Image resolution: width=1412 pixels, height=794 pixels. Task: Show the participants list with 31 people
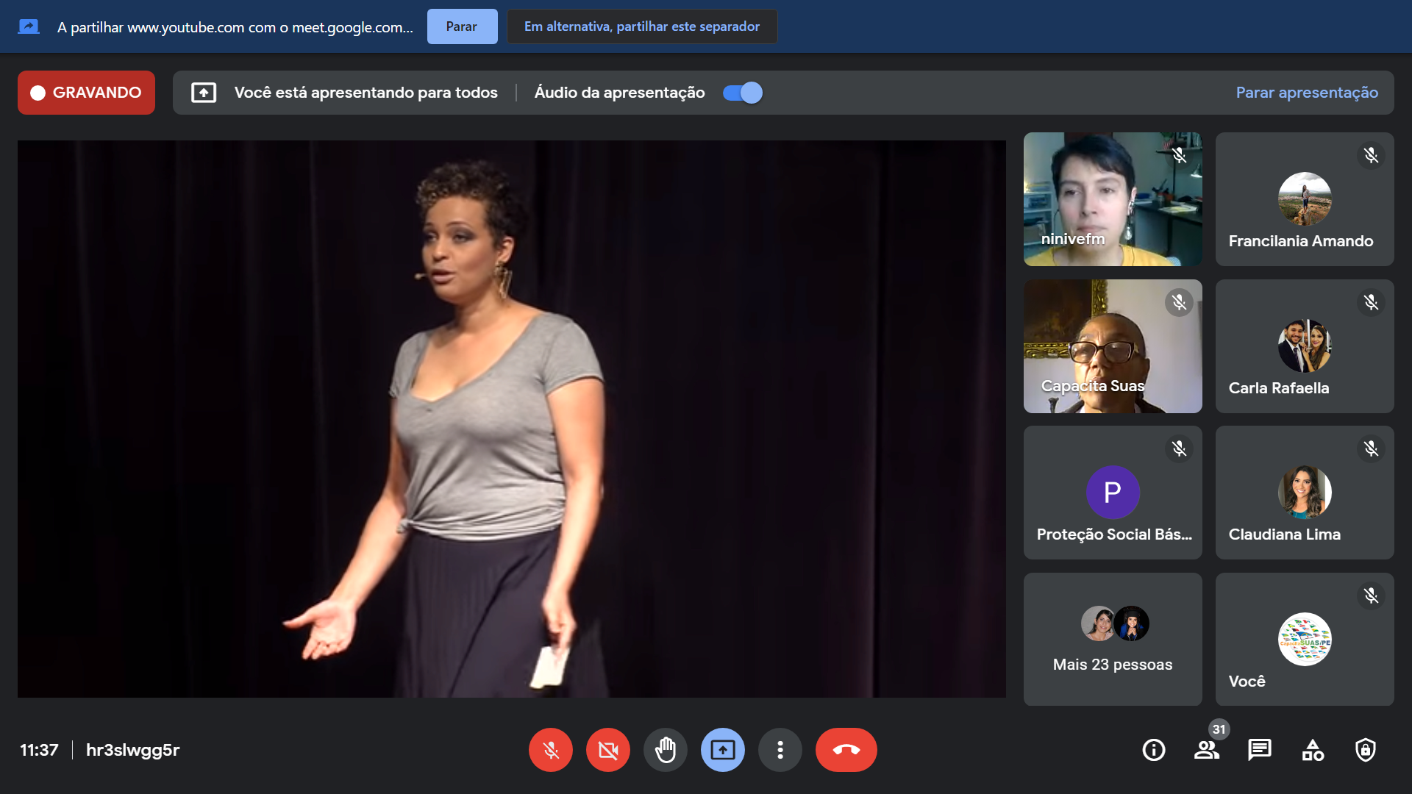click(x=1206, y=750)
